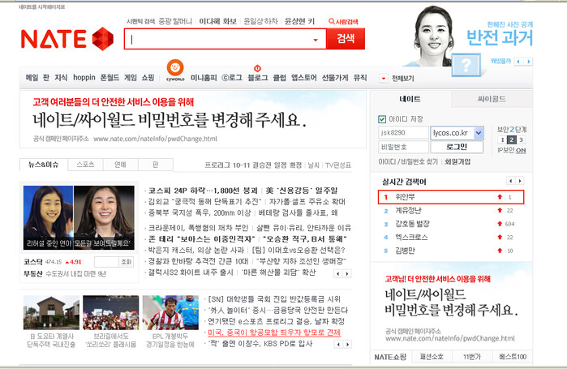The height and width of the screenshot is (369, 567).
Task: Open the hoppin menu item
Action: point(84,77)
